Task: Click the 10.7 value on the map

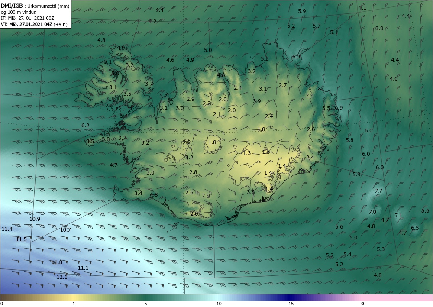Action: click(x=65, y=229)
